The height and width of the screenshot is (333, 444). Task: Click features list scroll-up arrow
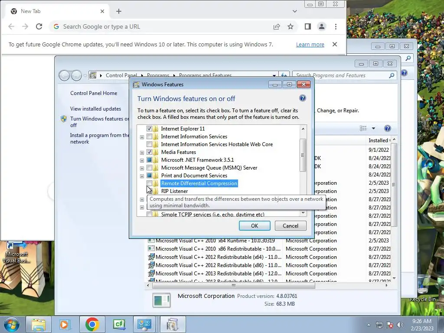(x=303, y=129)
